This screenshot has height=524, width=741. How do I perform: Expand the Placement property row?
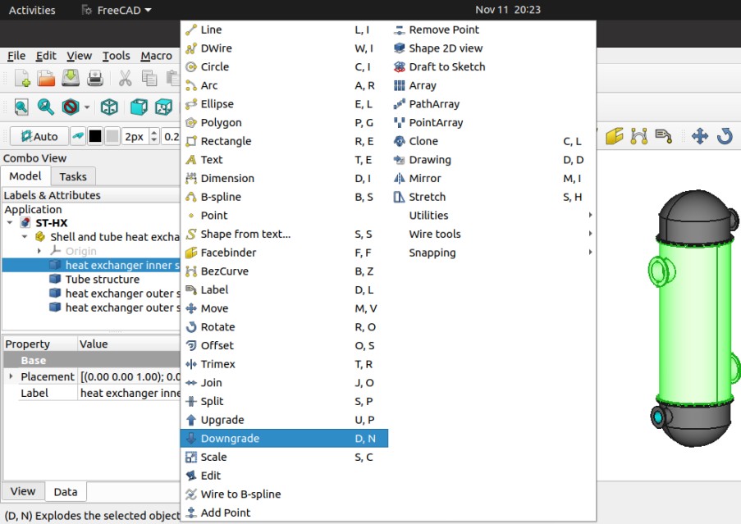click(11, 376)
